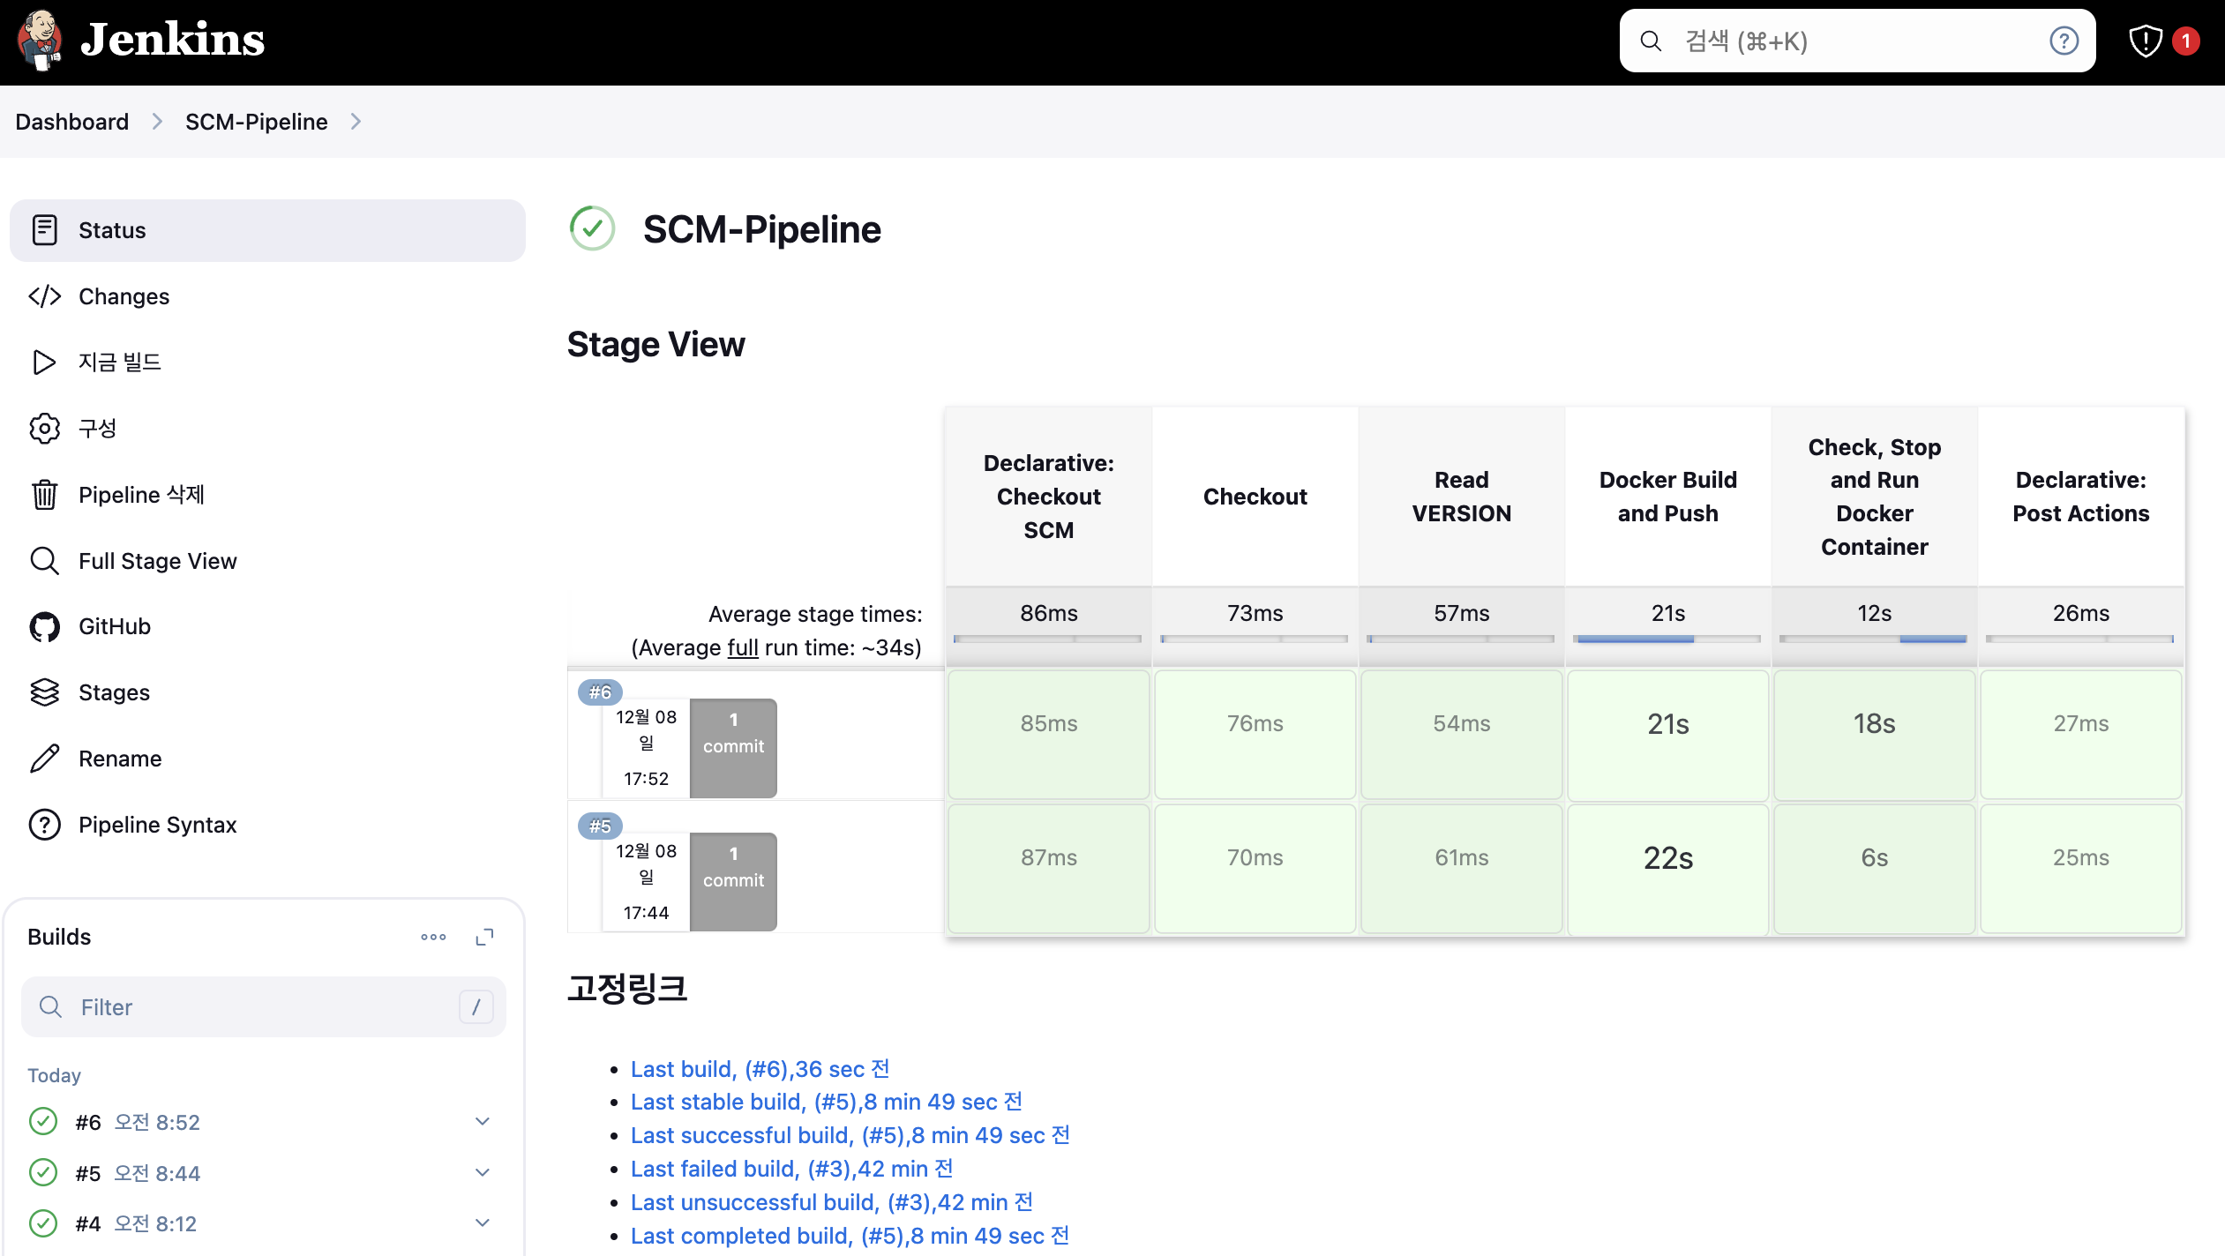The image size is (2225, 1256).
Task: Expand the Builds panel with the expand icon
Action: 484,937
